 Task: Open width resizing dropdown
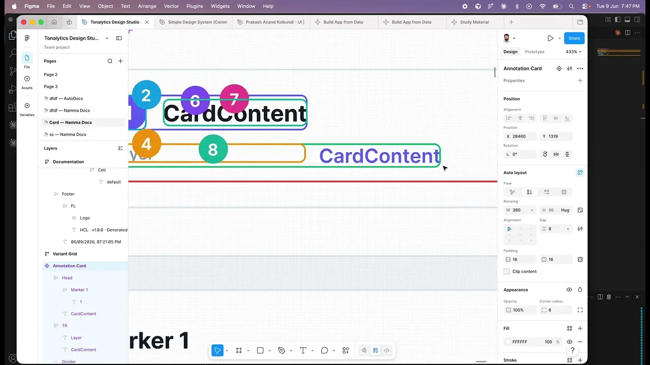point(532,210)
